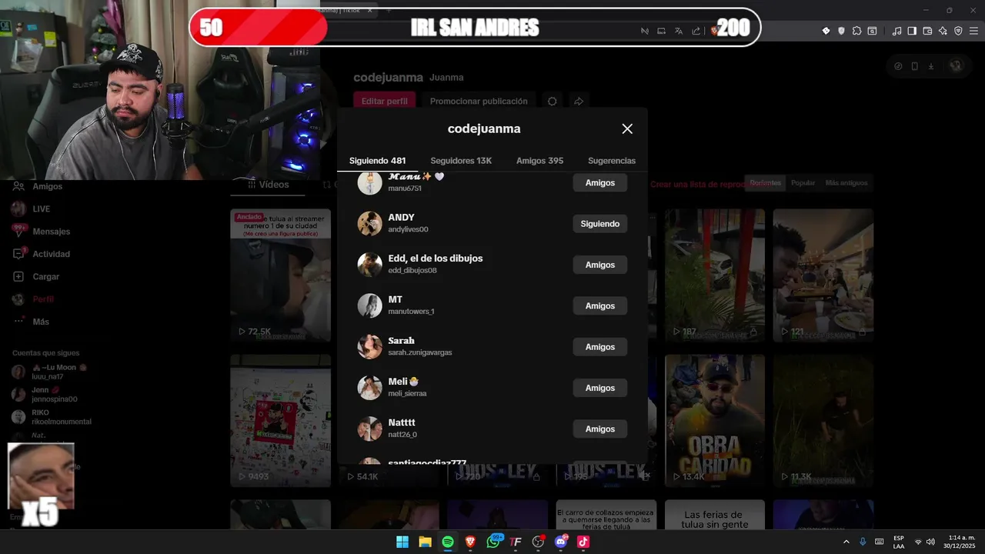Open the browser extensions puzzle icon
Image resolution: width=985 pixels, height=554 pixels.
click(x=856, y=31)
